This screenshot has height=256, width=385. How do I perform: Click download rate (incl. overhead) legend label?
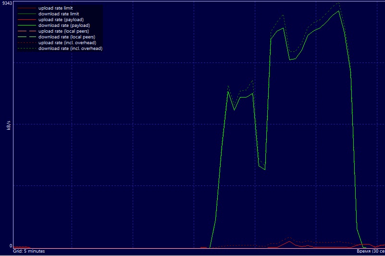click(x=70, y=49)
